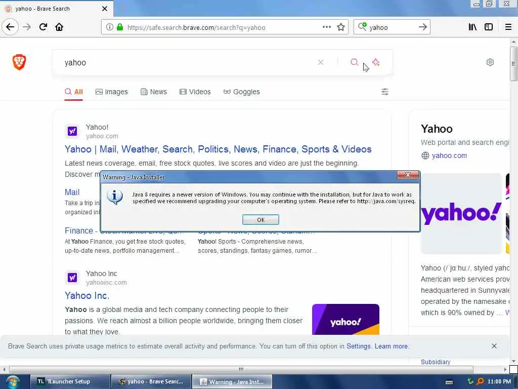518x389 pixels.
Task: Click the Yahoo favicon beside yahoo.com result
Action: (x=72, y=131)
